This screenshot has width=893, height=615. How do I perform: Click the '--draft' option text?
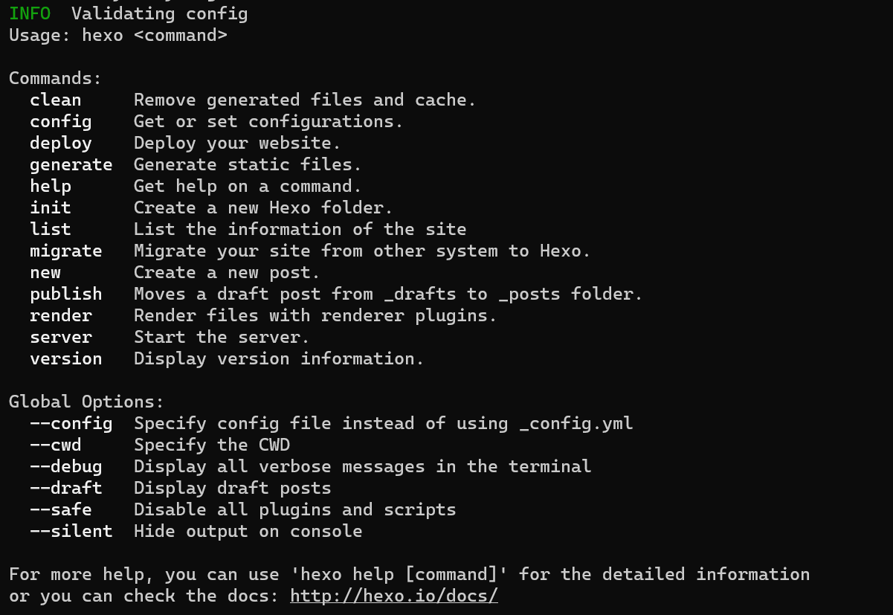coord(66,488)
